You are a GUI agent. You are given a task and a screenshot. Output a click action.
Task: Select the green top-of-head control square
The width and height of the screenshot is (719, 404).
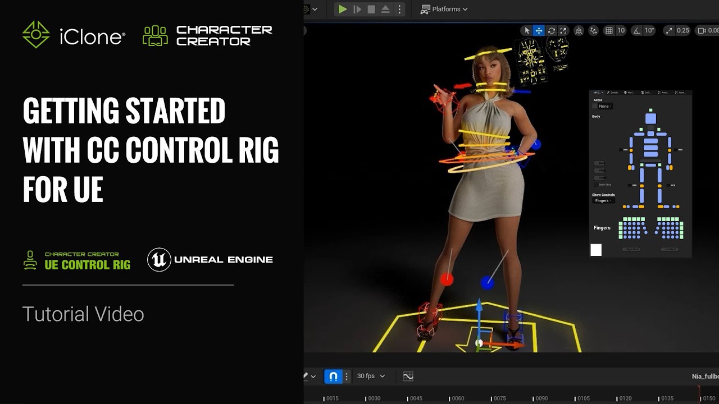650,110
